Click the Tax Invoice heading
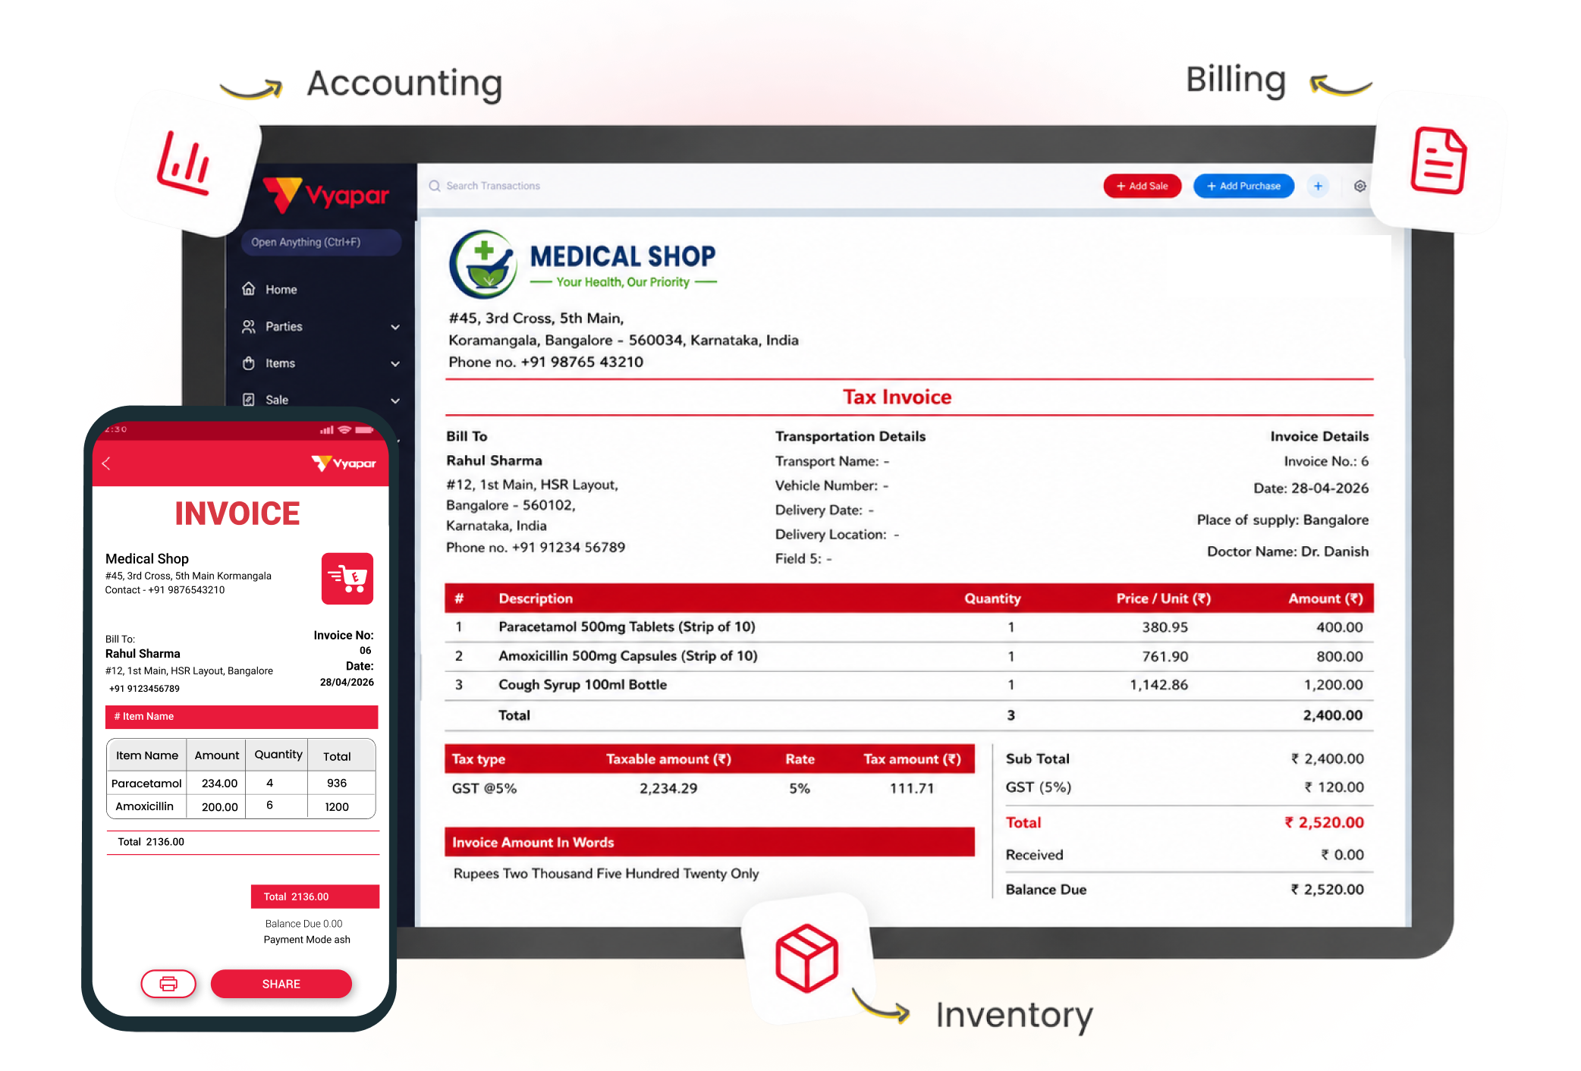 [x=897, y=397]
